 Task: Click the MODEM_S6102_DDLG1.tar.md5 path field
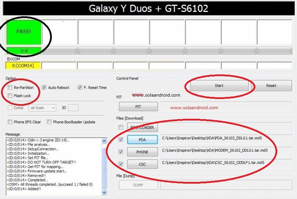226,152
